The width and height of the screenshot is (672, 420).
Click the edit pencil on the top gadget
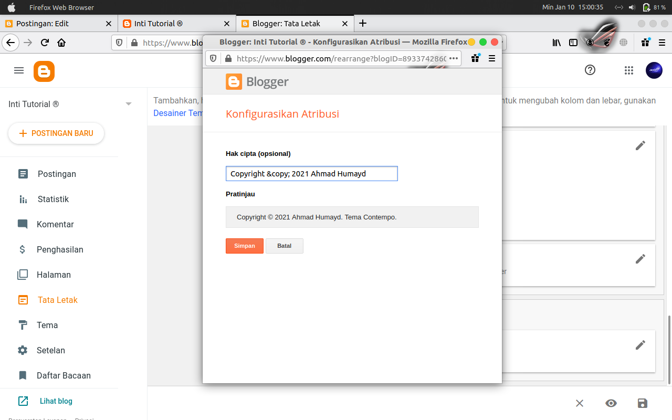640,145
